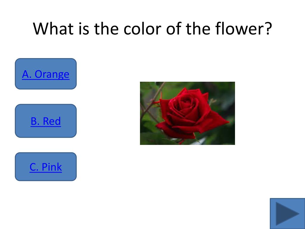Click the letter 'B.' in Red option
Screen dimensions: 305x229
(35, 121)
